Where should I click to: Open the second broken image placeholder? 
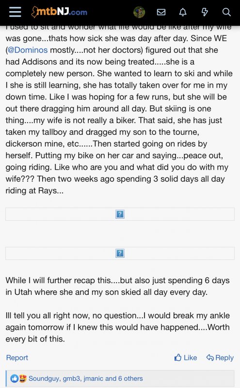pyautogui.click(x=120, y=253)
